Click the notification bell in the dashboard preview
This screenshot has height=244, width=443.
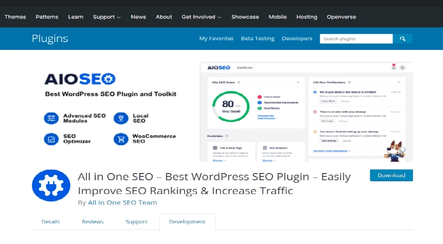[x=394, y=67]
